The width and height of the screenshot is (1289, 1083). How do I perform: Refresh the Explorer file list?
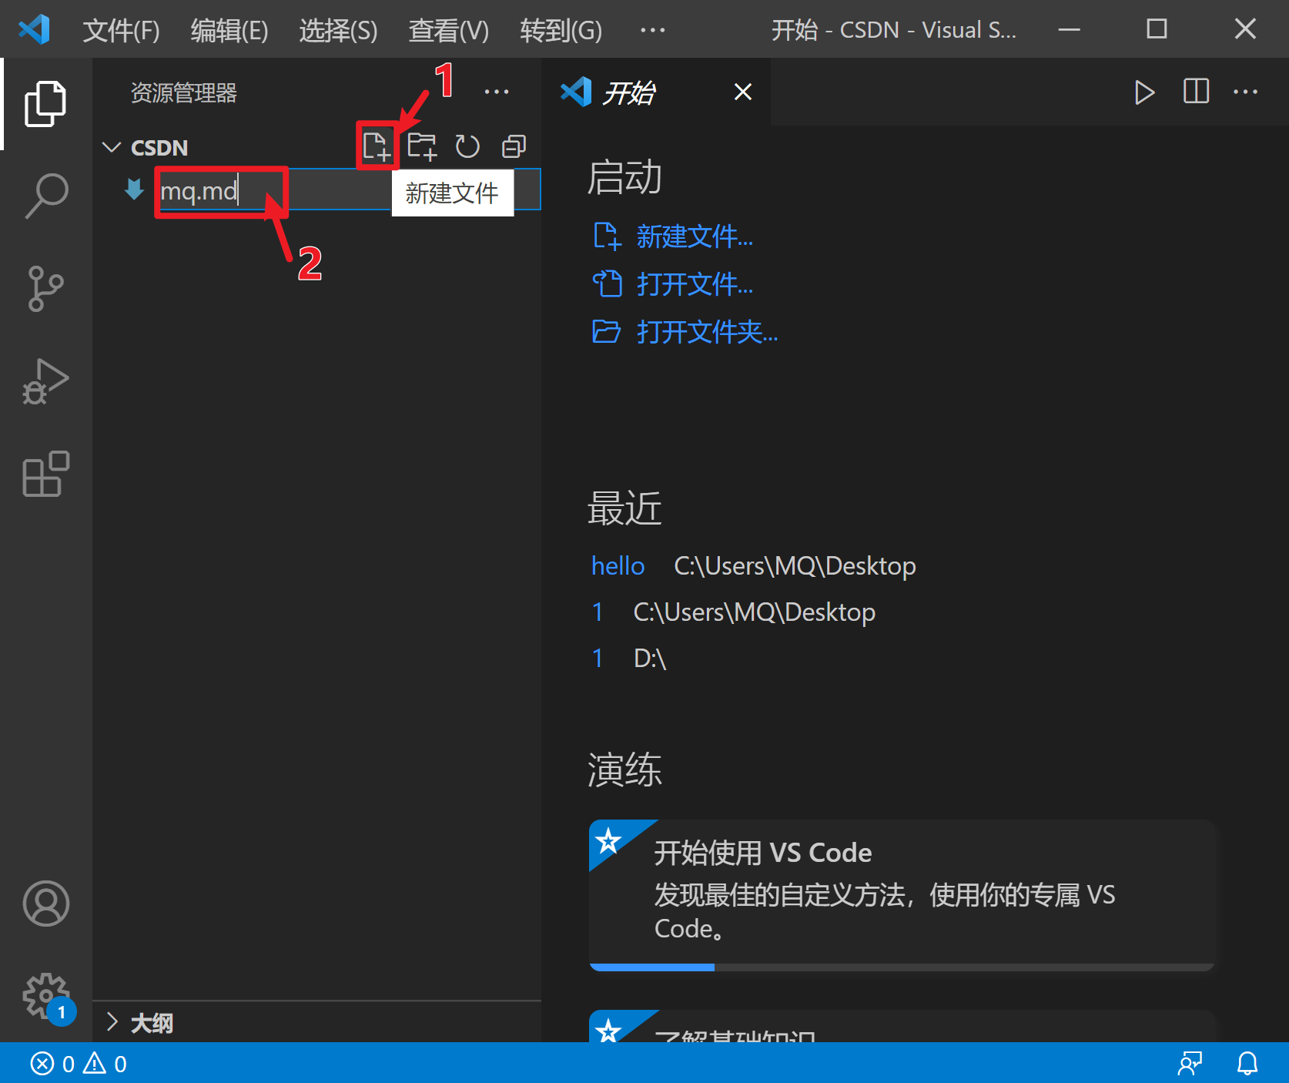[468, 146]
